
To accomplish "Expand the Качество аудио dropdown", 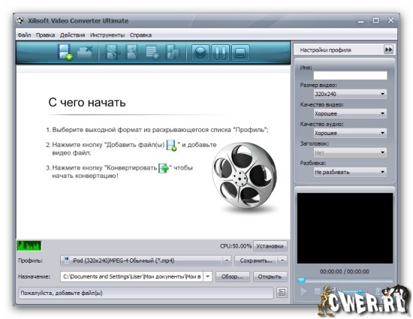I will [350, 133].
